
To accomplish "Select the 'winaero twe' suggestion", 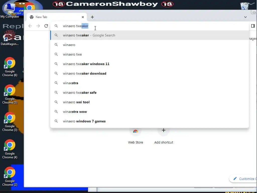I will [x=150, y=54].
